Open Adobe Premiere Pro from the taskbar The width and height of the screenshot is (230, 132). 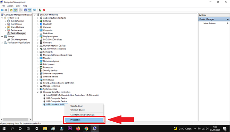click(70, 129)
